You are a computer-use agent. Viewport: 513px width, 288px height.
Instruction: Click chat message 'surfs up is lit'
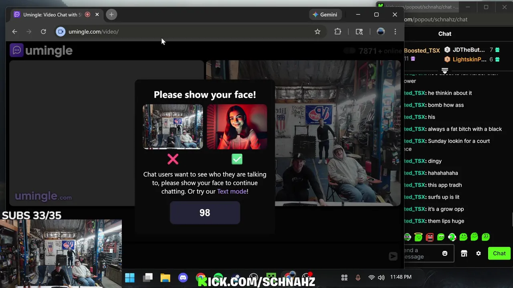444,197
